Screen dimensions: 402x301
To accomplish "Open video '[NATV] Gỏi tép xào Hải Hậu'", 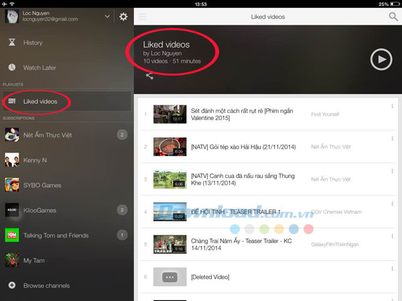I will pos(243,147).
